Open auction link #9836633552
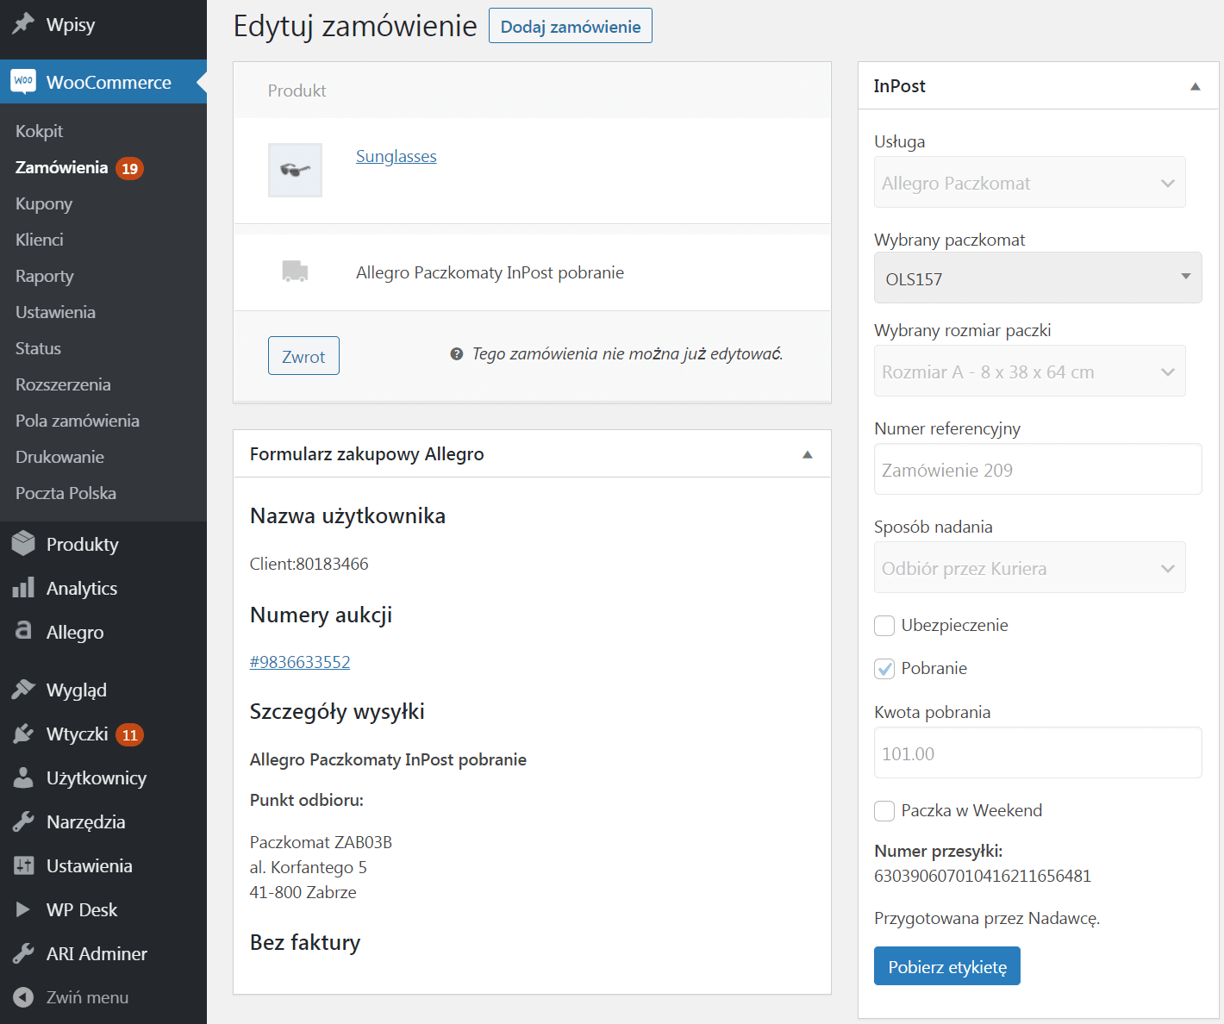1224x1024 pixels. coord(300,662)
